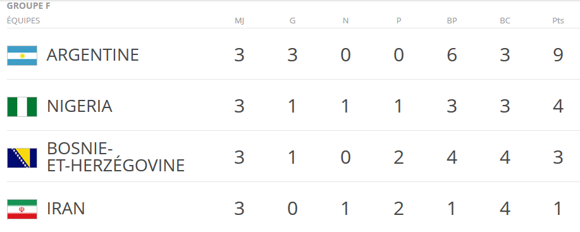This screenshot has height=232, width=580.
Task: Click the BP goals-for column header
Action: (452, 21)
